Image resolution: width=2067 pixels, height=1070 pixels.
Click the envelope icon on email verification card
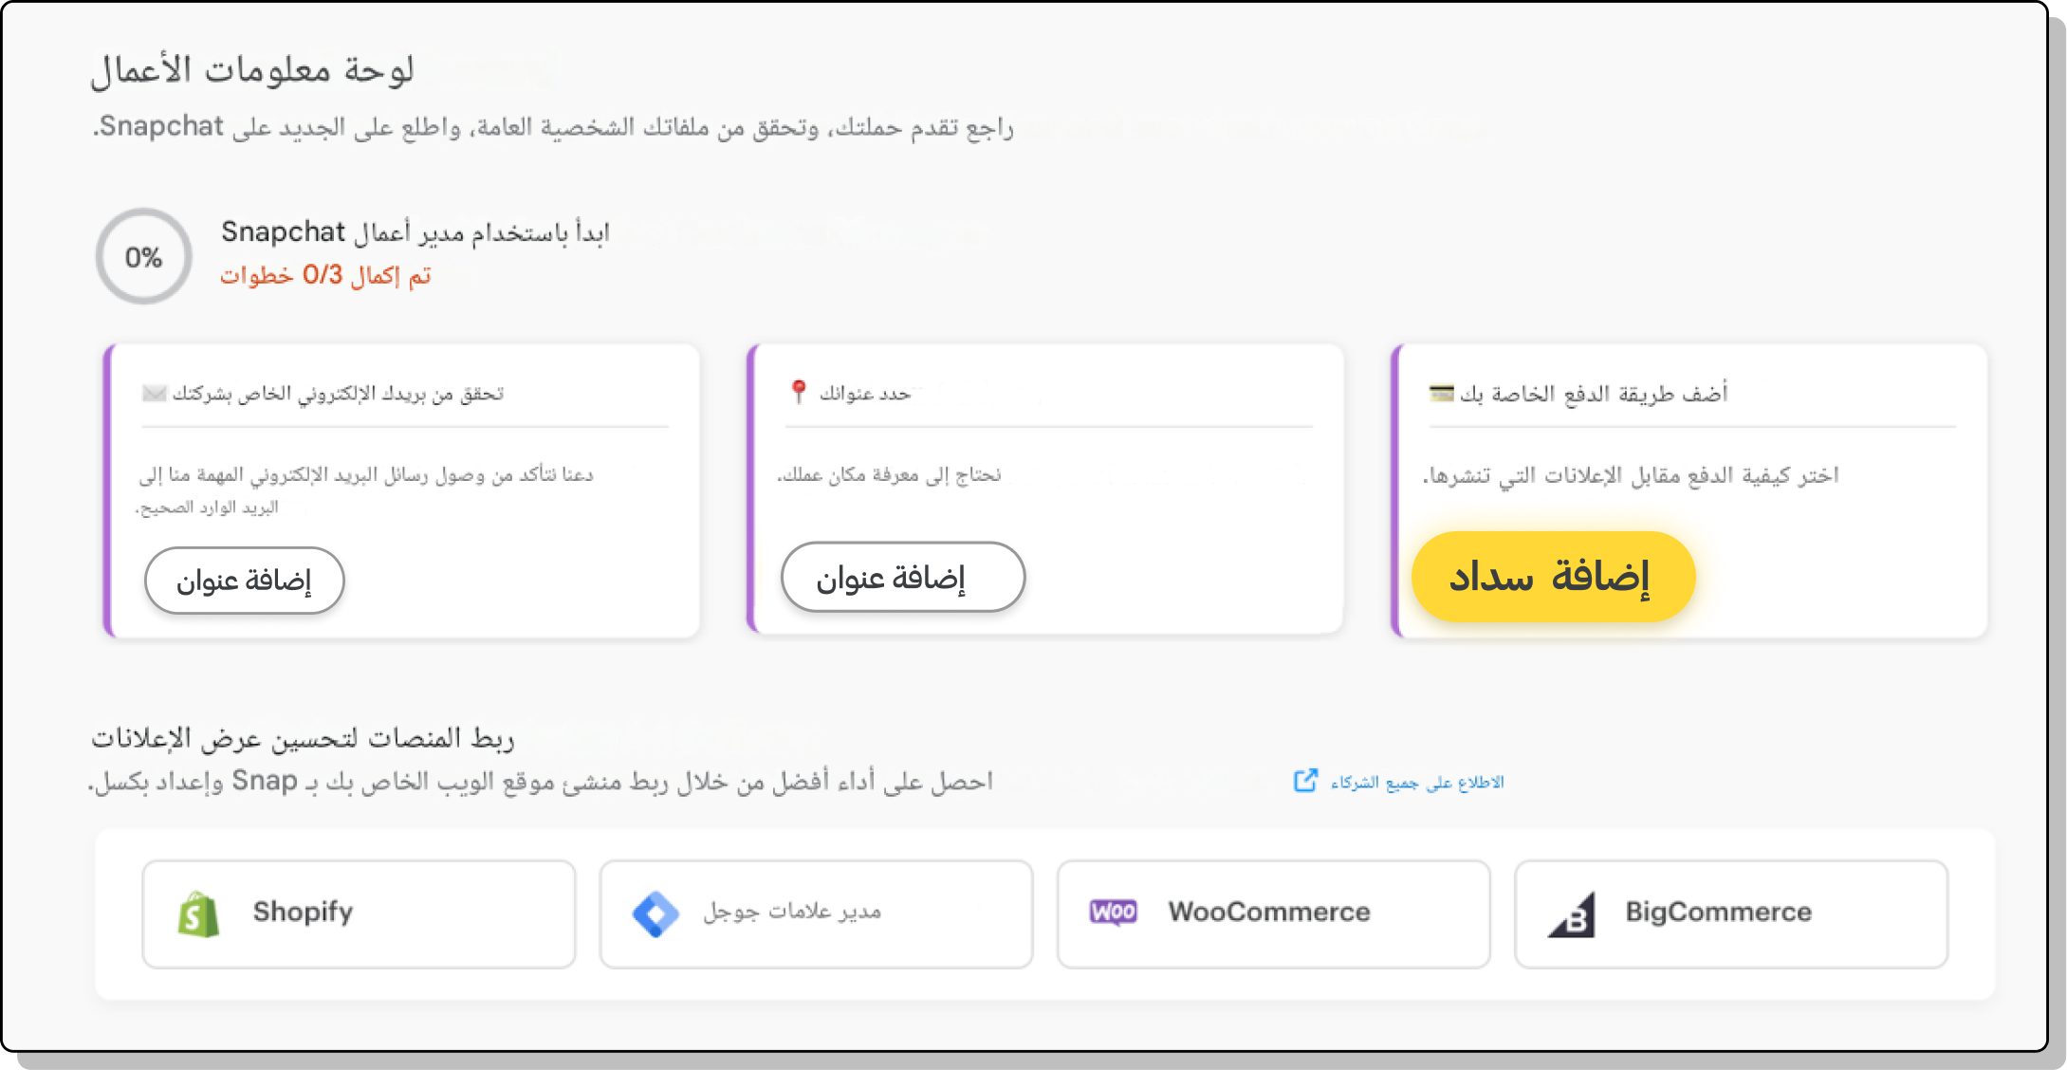(153, 395)
